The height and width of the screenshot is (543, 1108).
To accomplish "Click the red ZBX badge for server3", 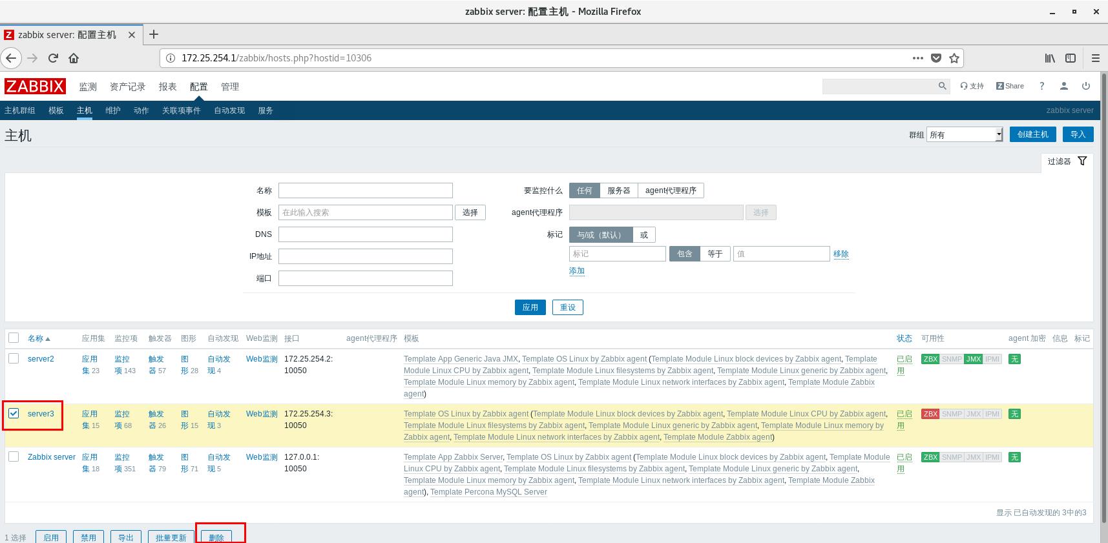I will (930, 414).
